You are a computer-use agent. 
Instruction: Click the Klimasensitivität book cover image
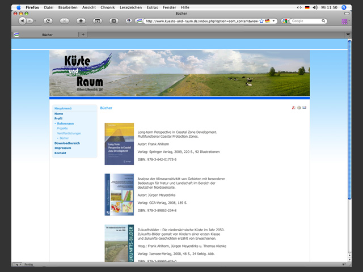point(119,195)
